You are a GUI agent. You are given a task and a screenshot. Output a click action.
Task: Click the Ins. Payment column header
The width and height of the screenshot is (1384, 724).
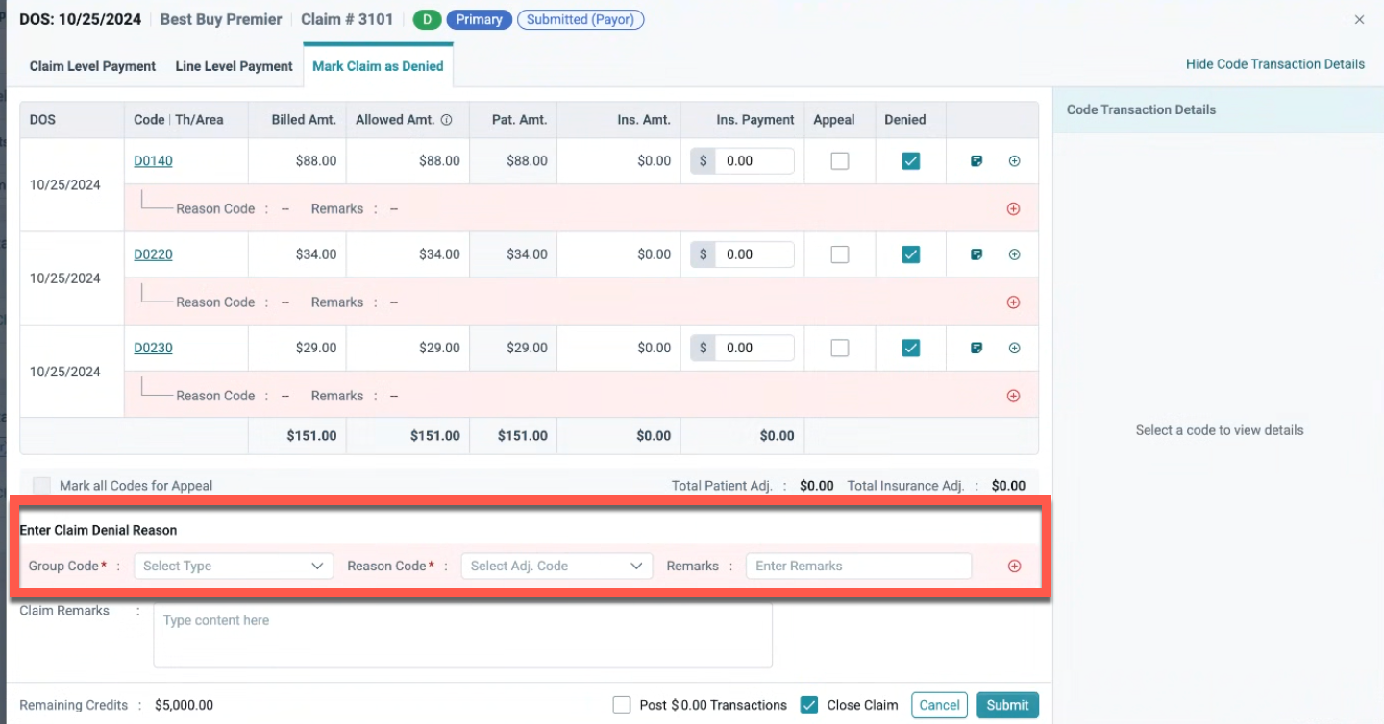coord(755,120)
